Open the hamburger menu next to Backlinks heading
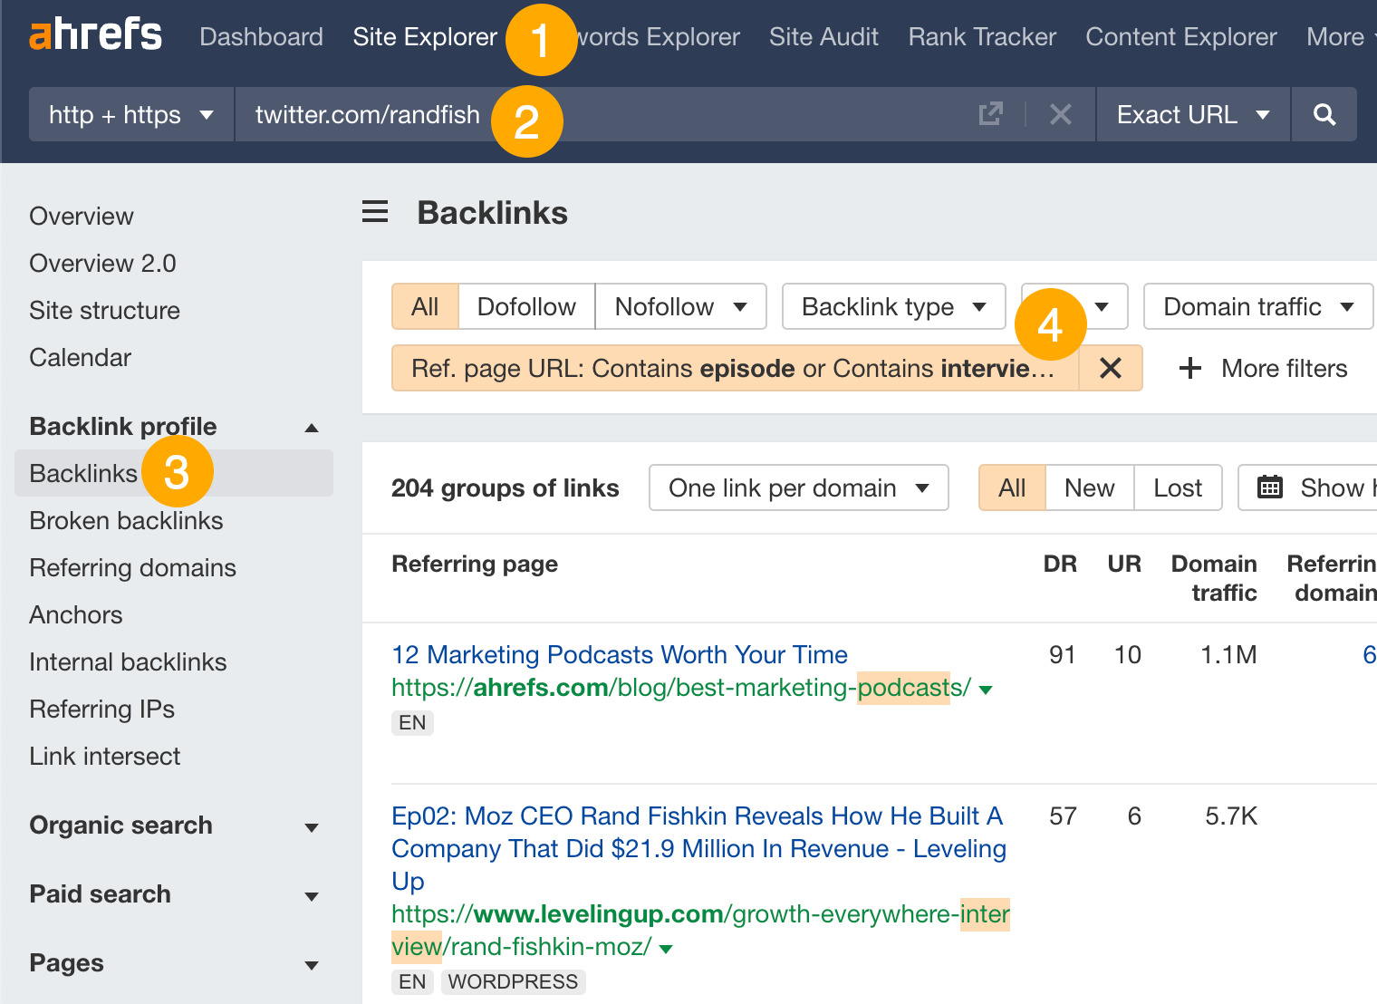 pos(374,211)
